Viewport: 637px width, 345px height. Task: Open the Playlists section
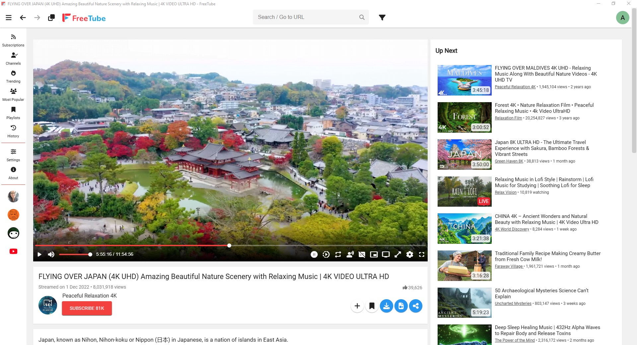click(13, 113)
